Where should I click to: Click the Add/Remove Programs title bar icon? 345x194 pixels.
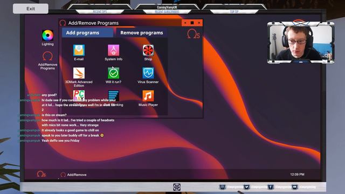pos(63,23)
